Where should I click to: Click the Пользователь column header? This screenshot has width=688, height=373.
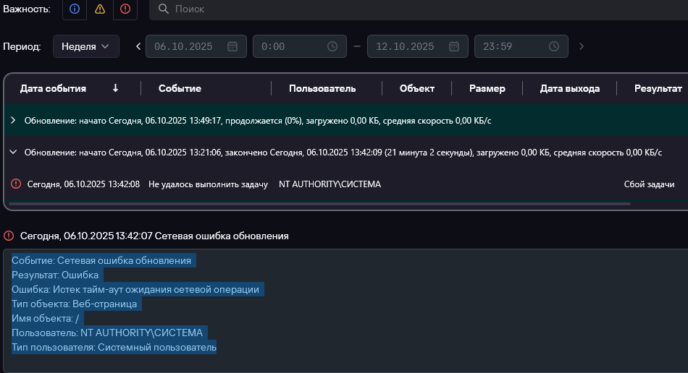(x=322, y=88)
